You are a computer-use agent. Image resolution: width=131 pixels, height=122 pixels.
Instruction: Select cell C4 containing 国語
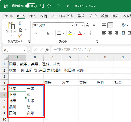tap(52, 83)
